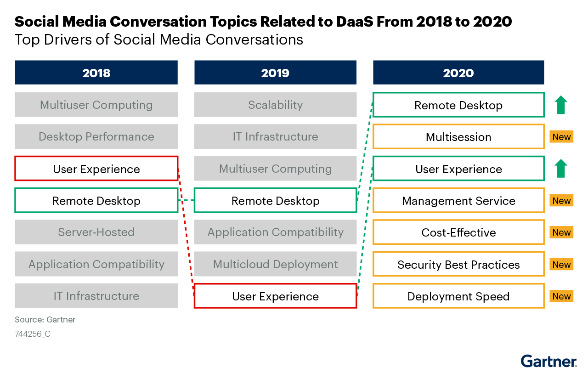Click the green Remote Desktop box in 2018
The height and width of the screenshot is (373, 588).
coord(96,200)
